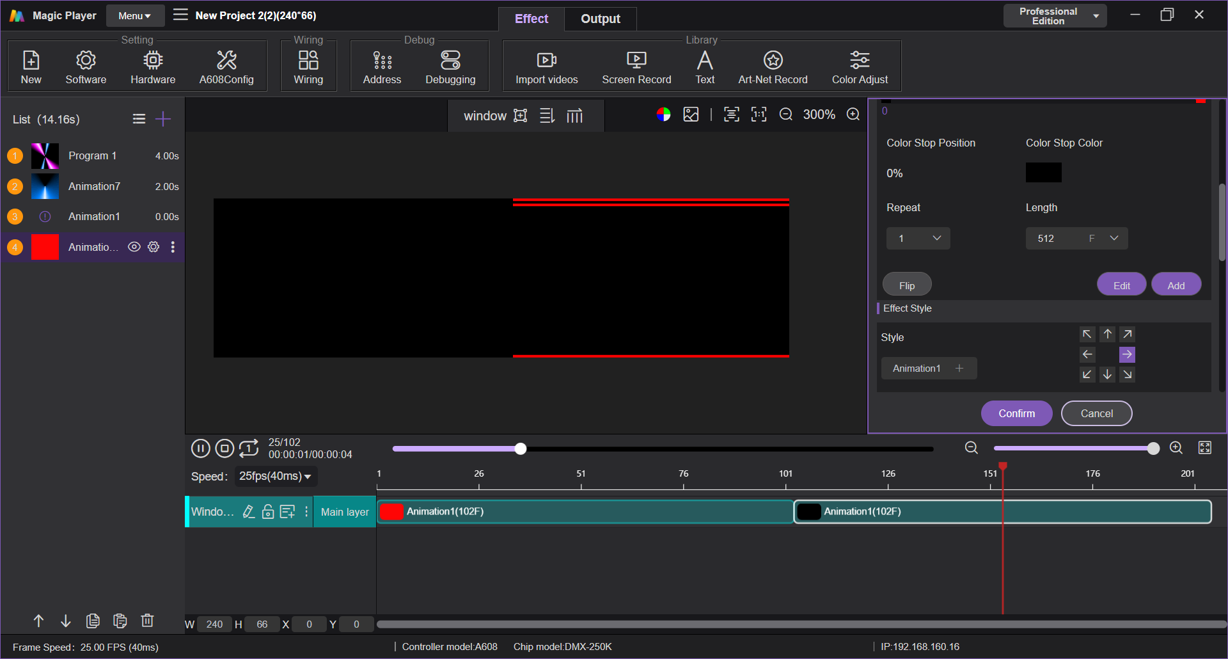Open settings gear for selected Animation item
This screenshot has height=659, width=1228.
click(153, 247)
